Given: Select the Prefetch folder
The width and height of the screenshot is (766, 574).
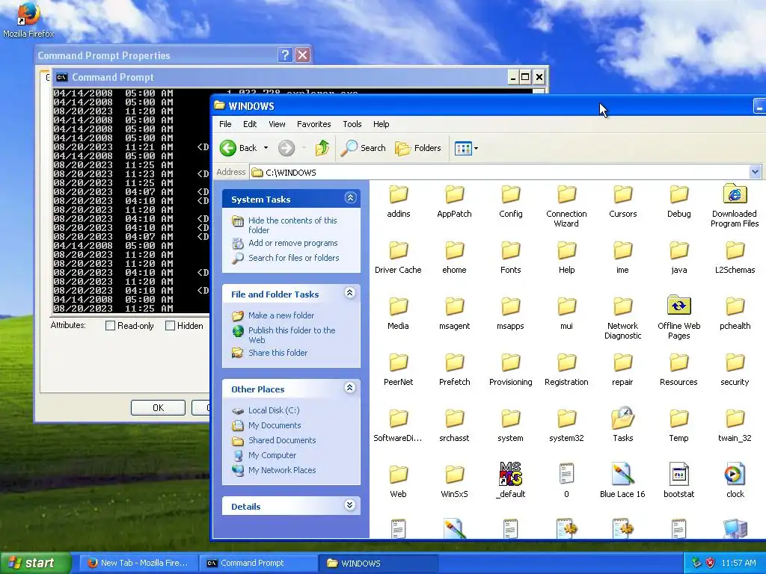Looking at the screenshot, I should pos(454,371).
